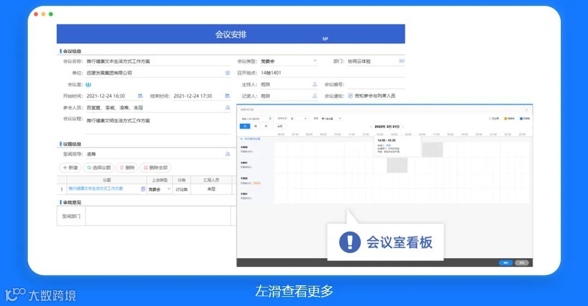Click the person icon in 记录人 field

point(315,96)
